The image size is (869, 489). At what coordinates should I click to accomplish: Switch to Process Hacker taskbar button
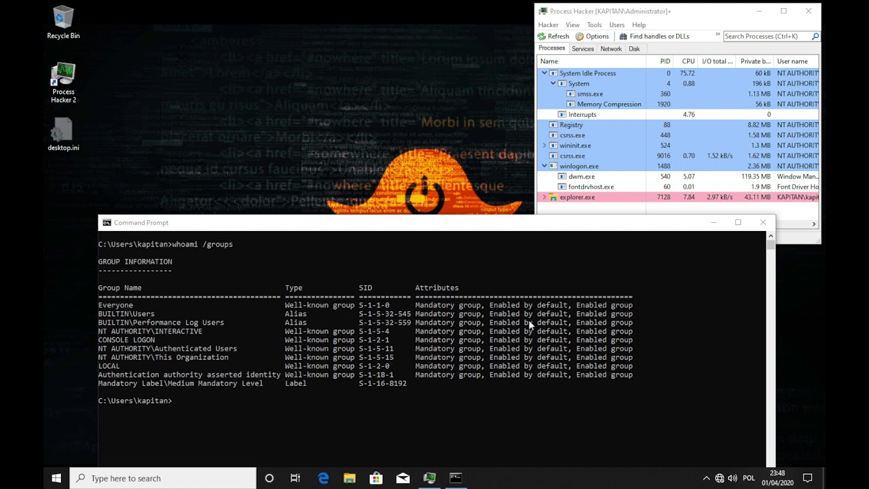click(429, 478)
